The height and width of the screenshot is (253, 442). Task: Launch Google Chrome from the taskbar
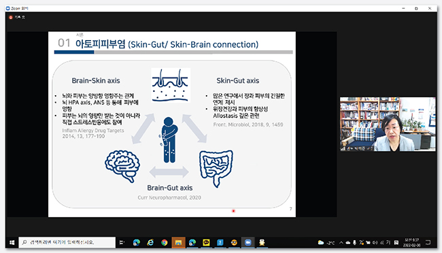(x=164, y=243)
